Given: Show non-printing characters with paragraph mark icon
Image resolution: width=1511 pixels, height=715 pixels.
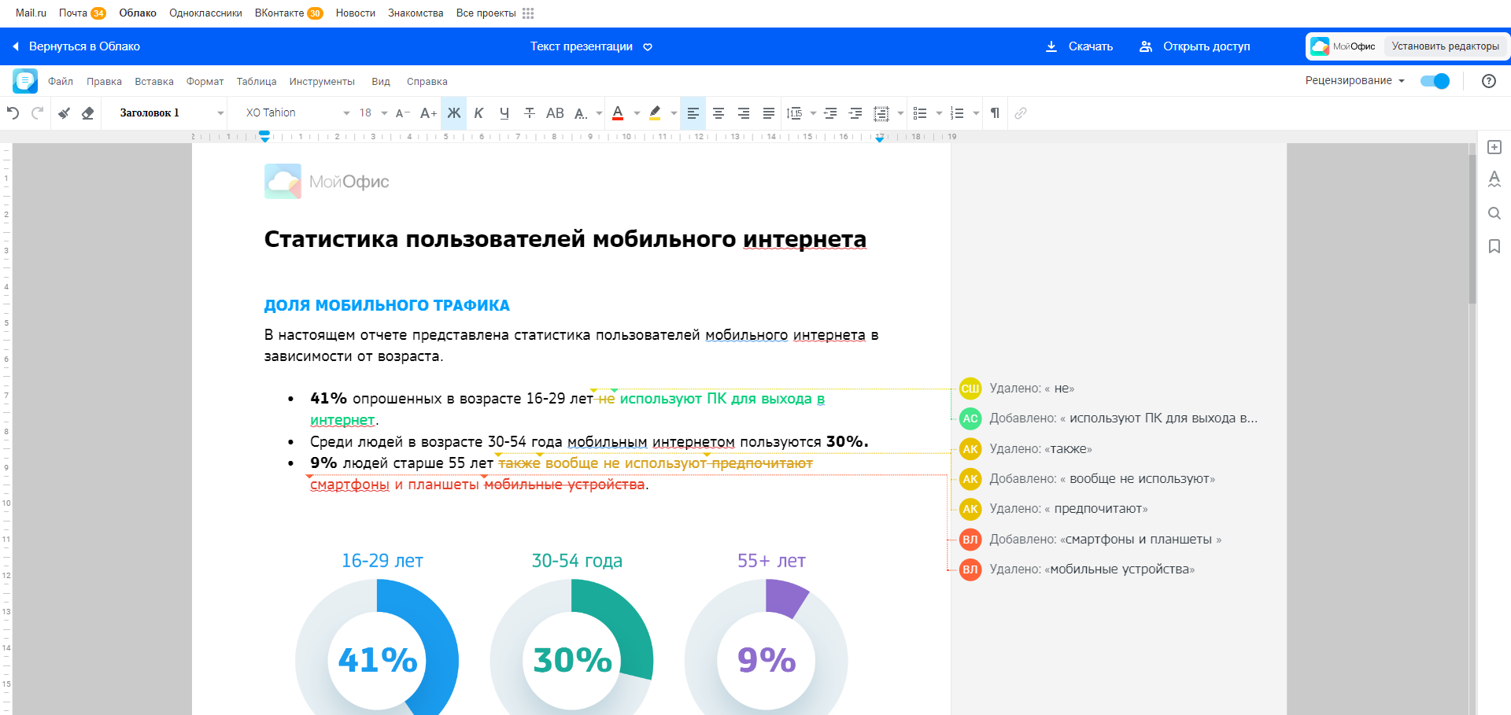Looking at the screenshot, I should (x=994, y=113).
